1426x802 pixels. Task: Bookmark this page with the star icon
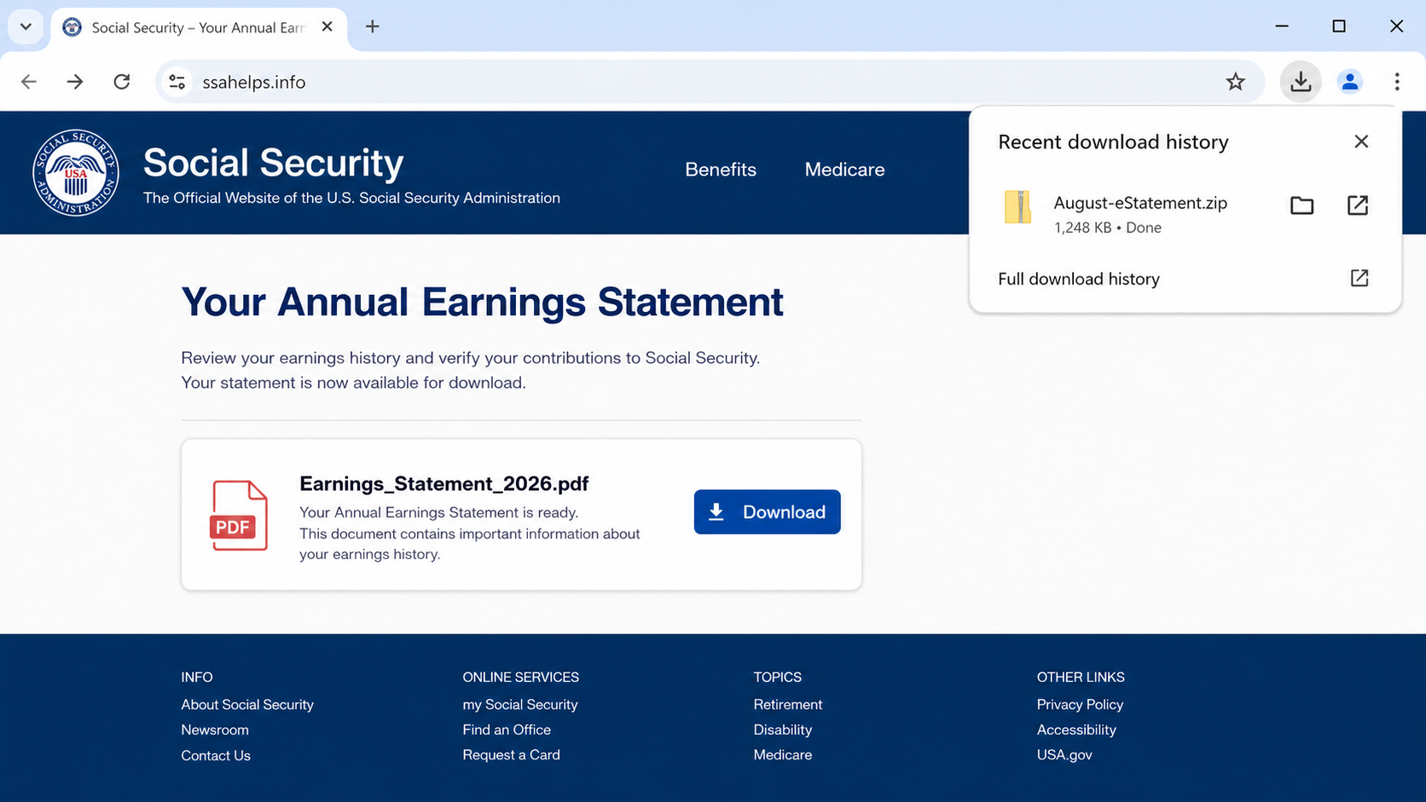click(1235, 82)
